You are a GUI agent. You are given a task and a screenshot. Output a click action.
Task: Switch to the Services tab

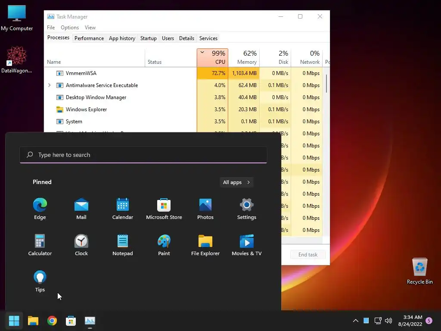point(208,38)
